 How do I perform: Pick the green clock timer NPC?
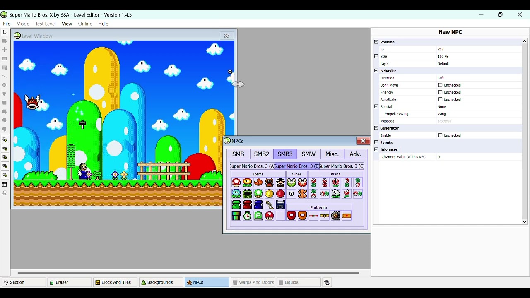tap(247, 216)
